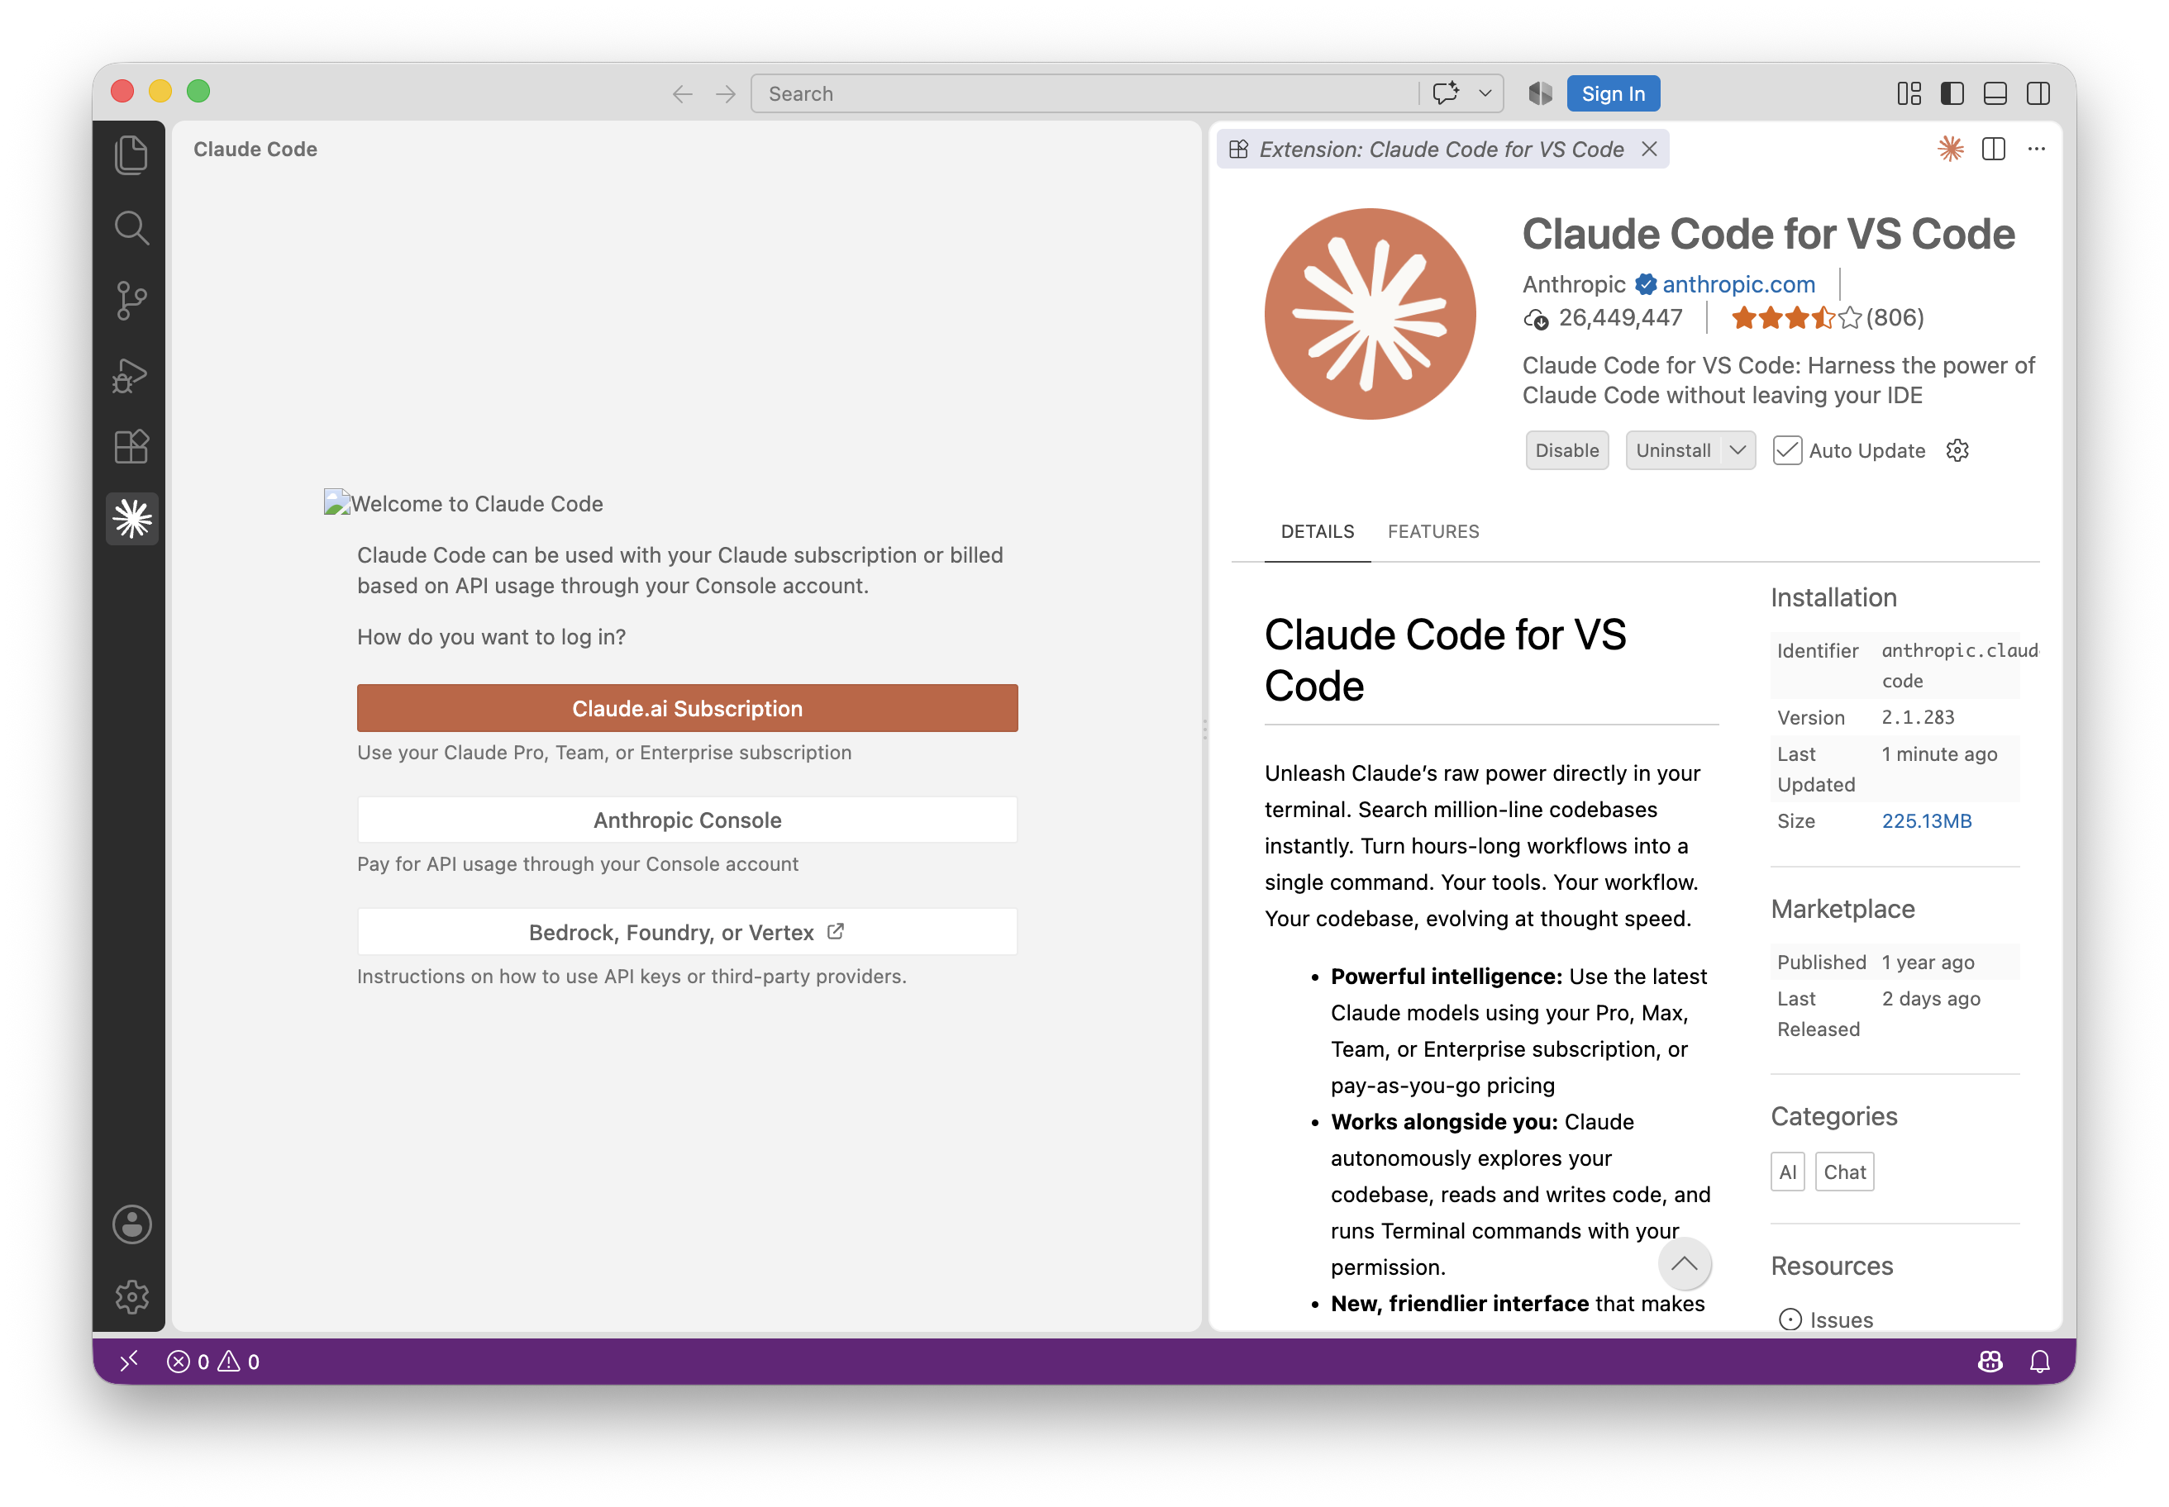The height and width of the screenshot is (1507, 2169).
Task: Show errors and warnings in status bar
Action: (x=213, y=1361)
